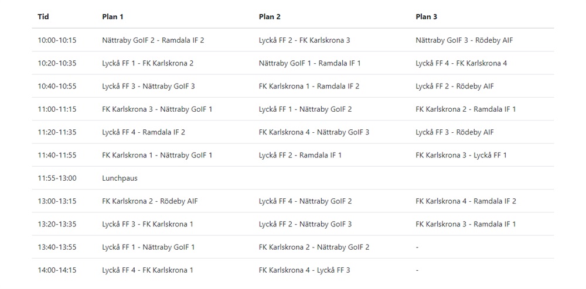Click the 13:40-13:55 time cell
This screenshot has width=586, height=289.
[x=57, y=247]
